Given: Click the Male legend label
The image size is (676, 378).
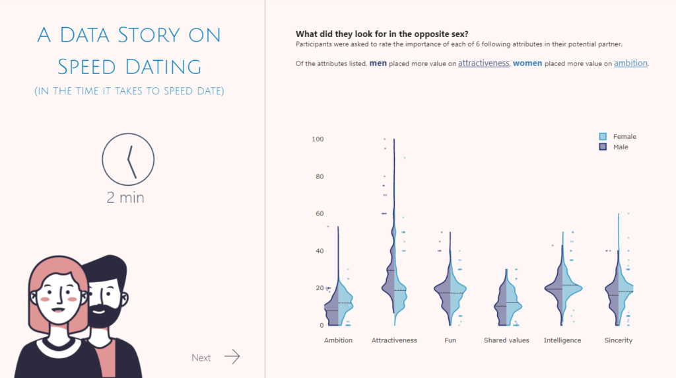Looking at the screenshot, I should 621,147.
